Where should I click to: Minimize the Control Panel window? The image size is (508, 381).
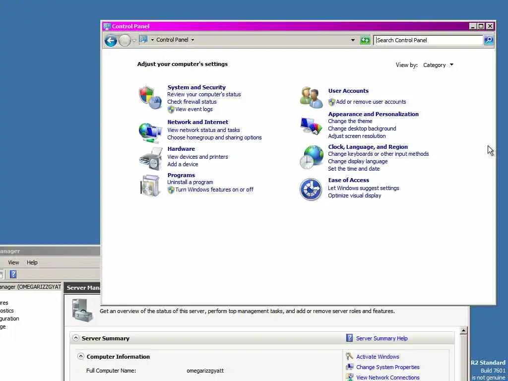(x=473, y=26)
